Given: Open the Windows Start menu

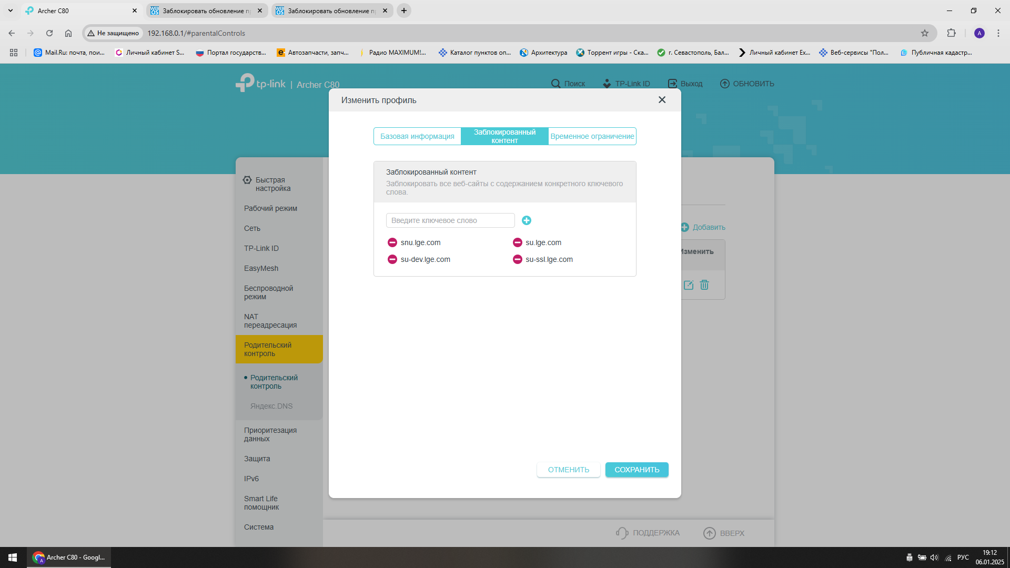Looking at the screenshot, I should tap(13, 557).
